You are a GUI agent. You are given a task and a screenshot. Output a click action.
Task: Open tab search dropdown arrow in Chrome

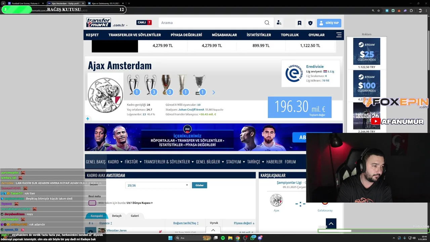[x=3, y=3]
